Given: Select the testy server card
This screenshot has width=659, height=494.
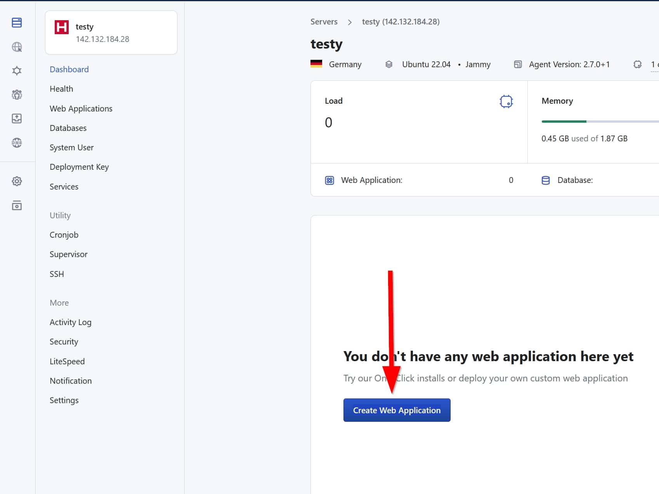Looking at the screenshot, I should click(111, 33).
